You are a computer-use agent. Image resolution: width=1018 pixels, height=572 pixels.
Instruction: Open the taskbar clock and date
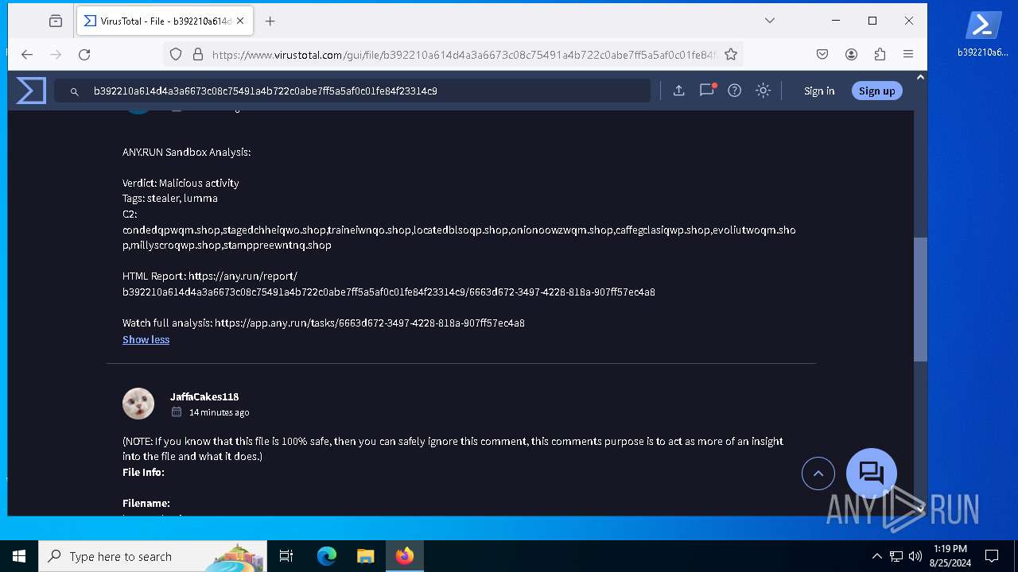(950, 556)
